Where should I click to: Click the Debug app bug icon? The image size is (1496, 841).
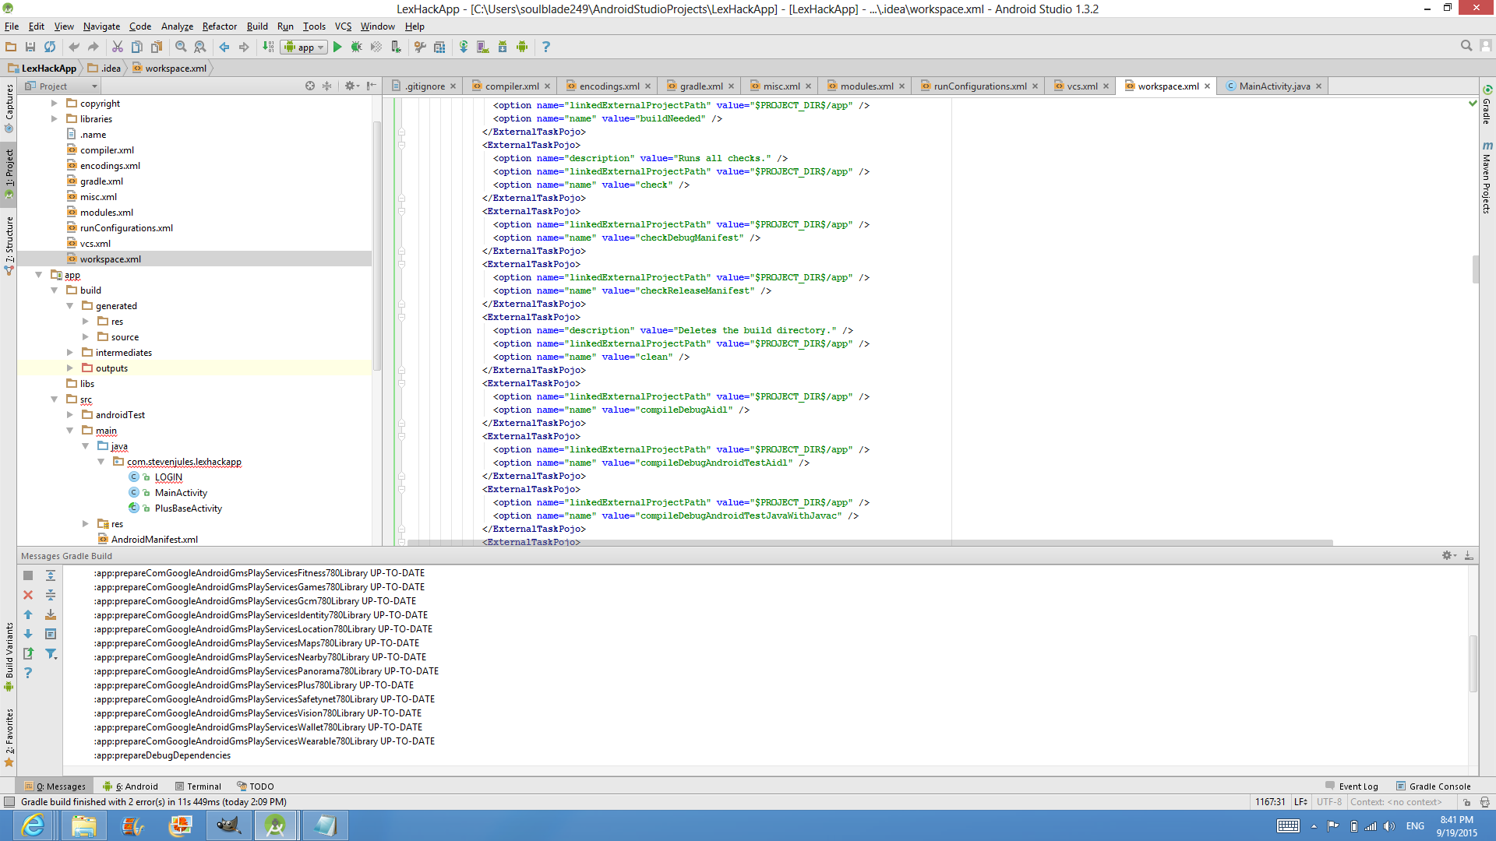pyautogui.click(x=356, y=47)
